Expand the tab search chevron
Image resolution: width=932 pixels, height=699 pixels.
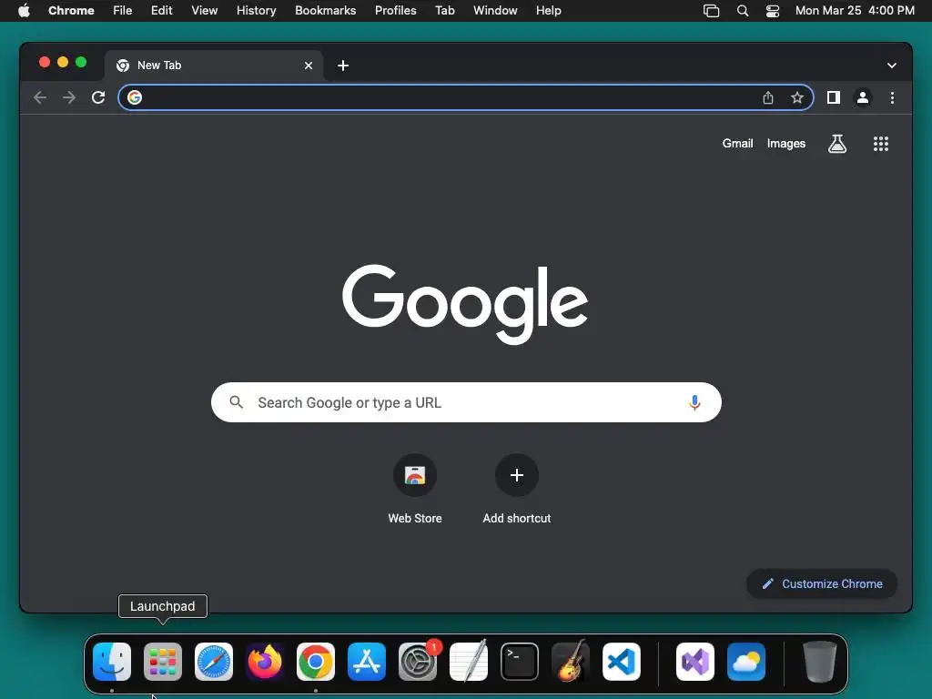point(892,66)
